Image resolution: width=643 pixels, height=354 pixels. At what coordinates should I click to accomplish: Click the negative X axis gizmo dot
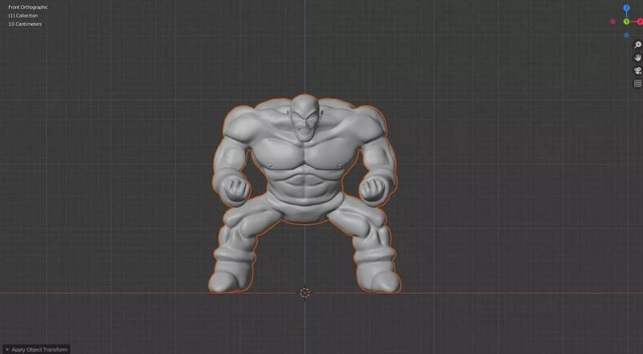click(x=613, y=22)
